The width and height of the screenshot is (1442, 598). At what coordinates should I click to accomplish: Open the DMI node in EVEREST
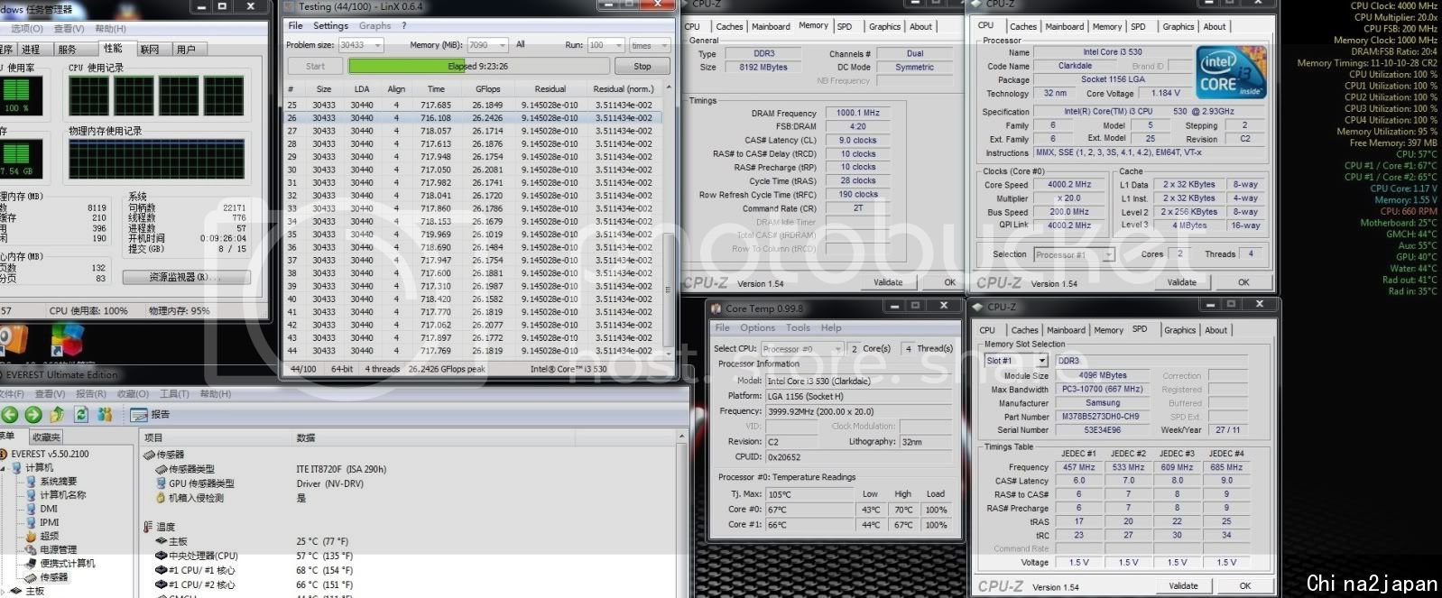49,509
